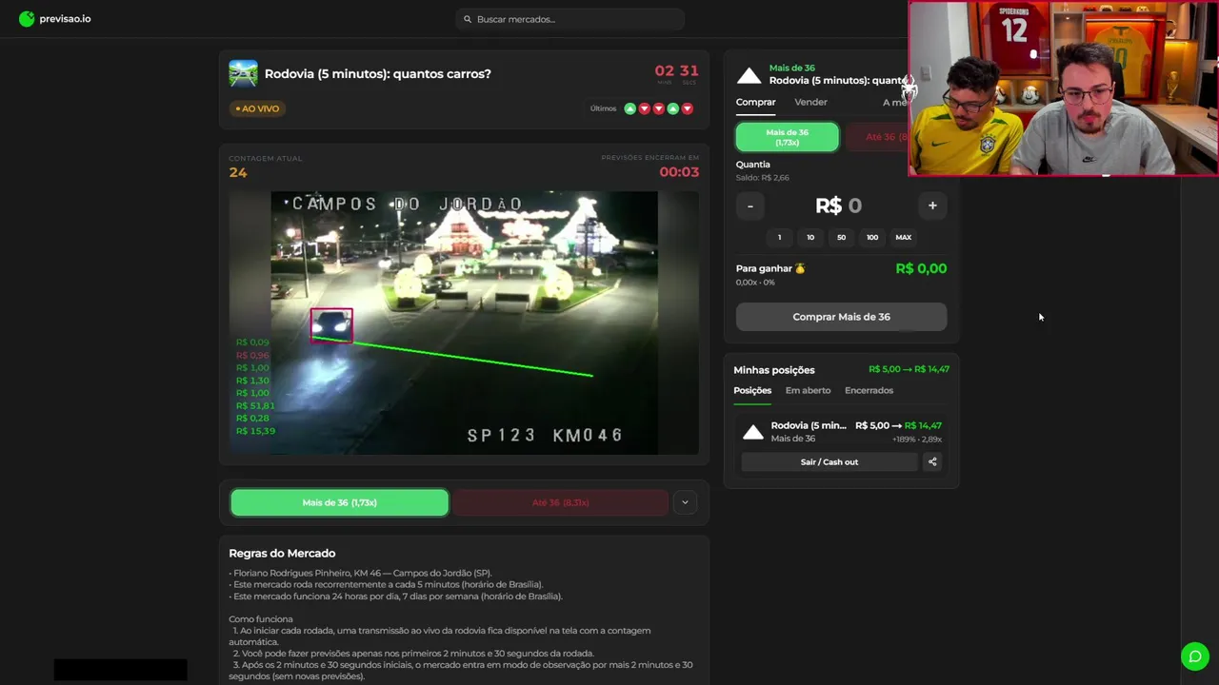Switch to the Vender tab
This screenshot has height=685, width=1219.
pos(810,102)
